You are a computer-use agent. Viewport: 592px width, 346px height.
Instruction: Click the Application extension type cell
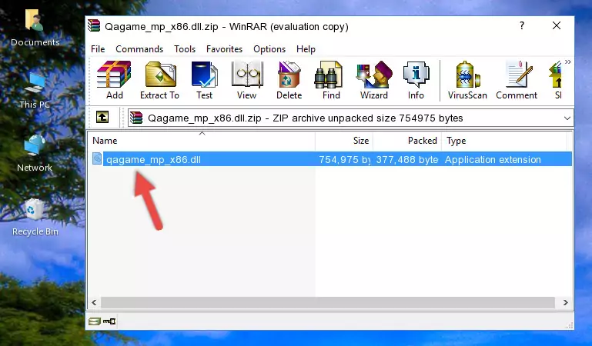(493, 159)
